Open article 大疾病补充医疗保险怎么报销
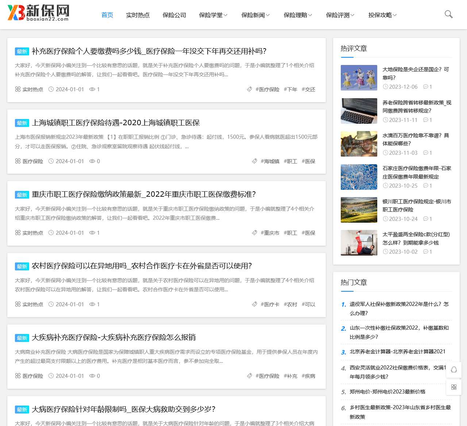The image size is (467, 426). coord(113,337)
